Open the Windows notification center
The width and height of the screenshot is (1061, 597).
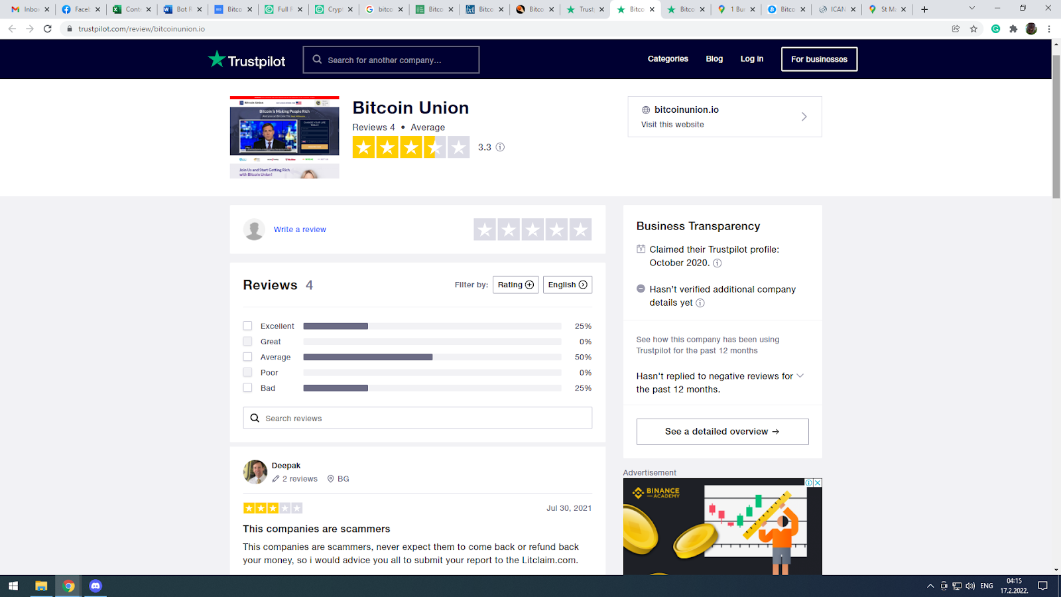coord(1042,586)
